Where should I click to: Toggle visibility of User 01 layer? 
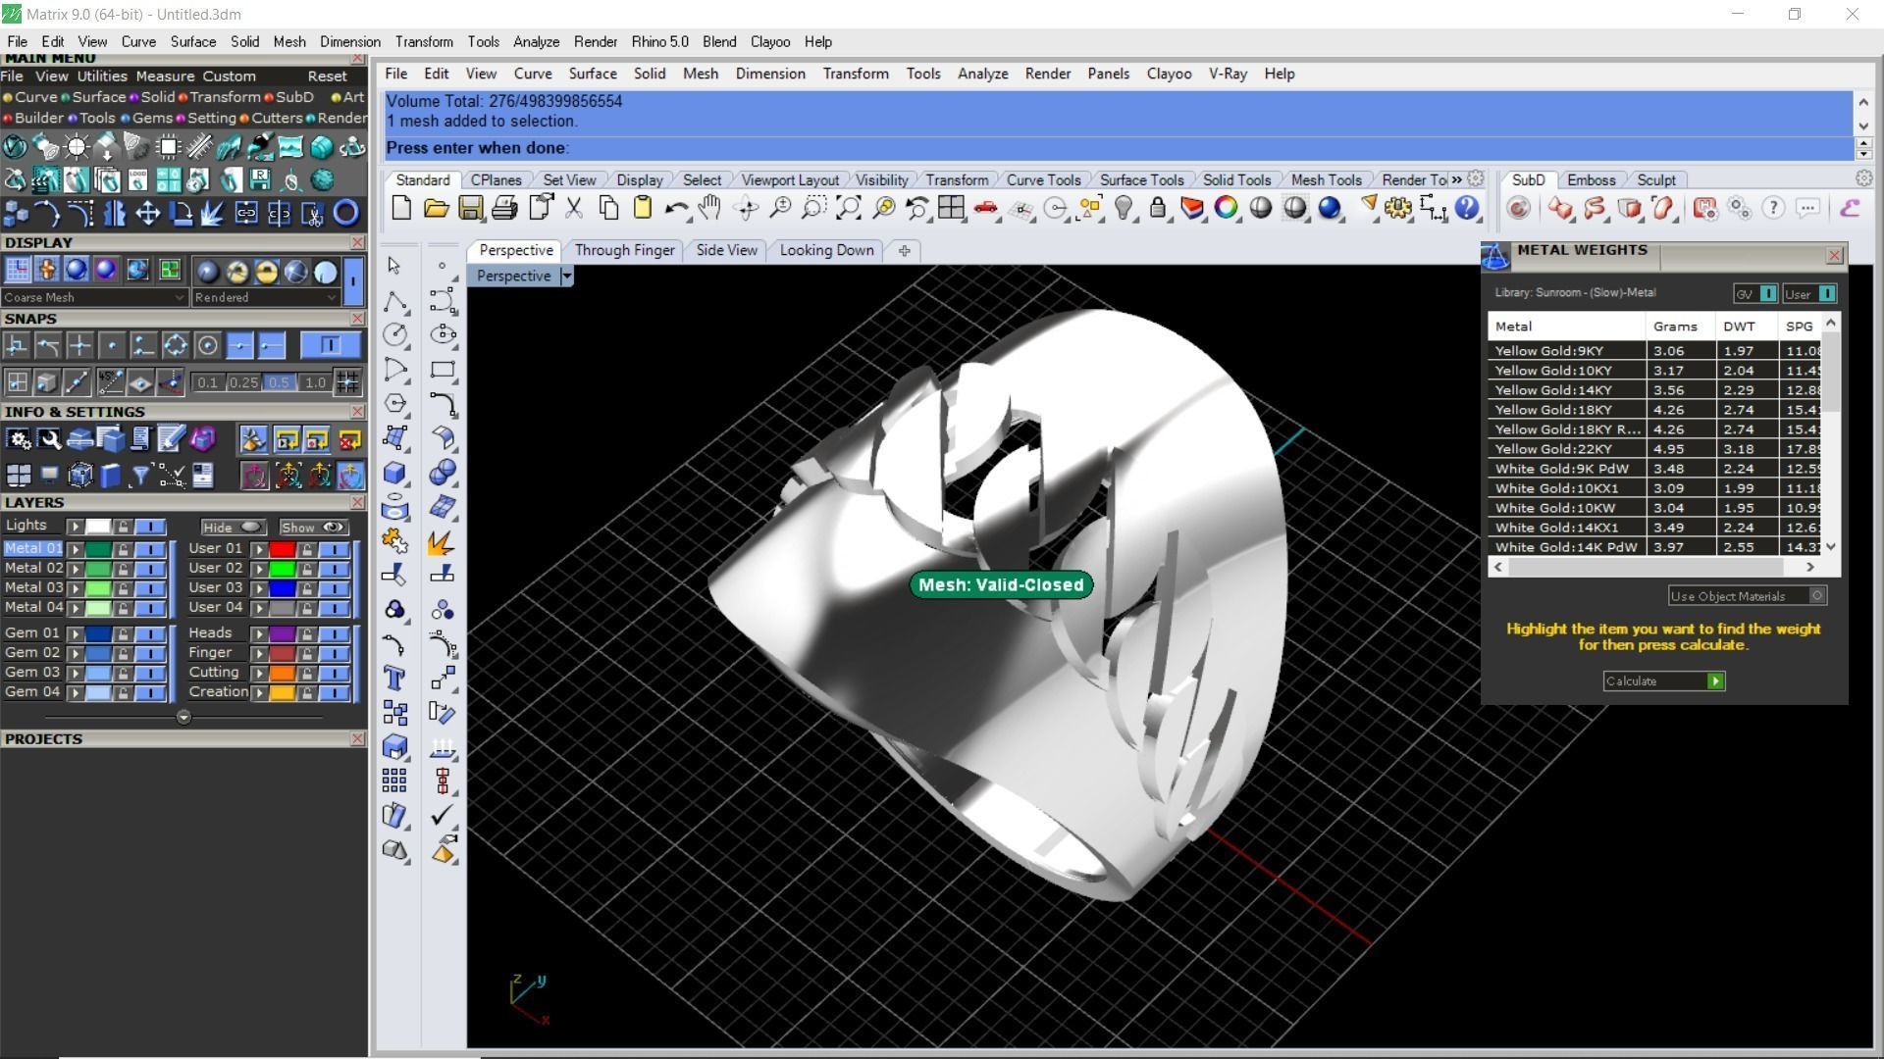(335, 549)
